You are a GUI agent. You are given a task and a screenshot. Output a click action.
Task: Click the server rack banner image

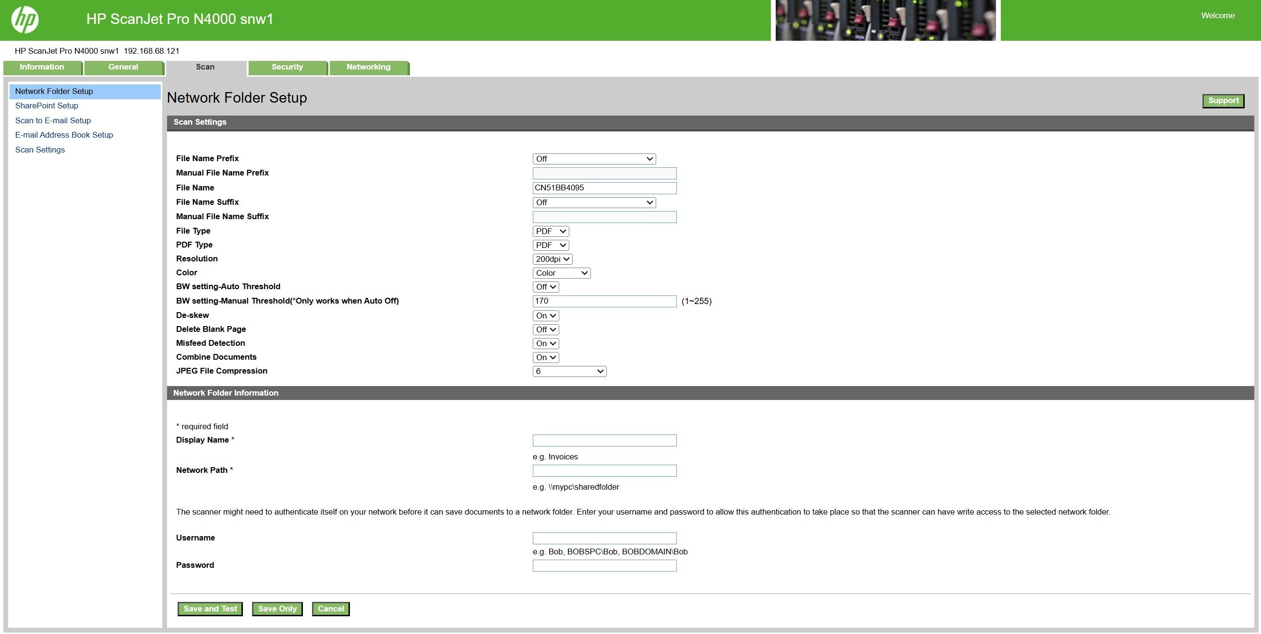886,20
